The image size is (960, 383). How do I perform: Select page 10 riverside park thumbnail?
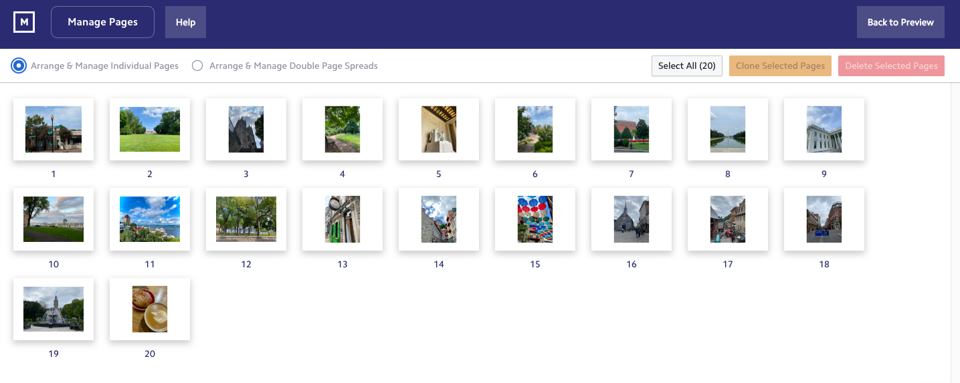click(x=54, y=219)
